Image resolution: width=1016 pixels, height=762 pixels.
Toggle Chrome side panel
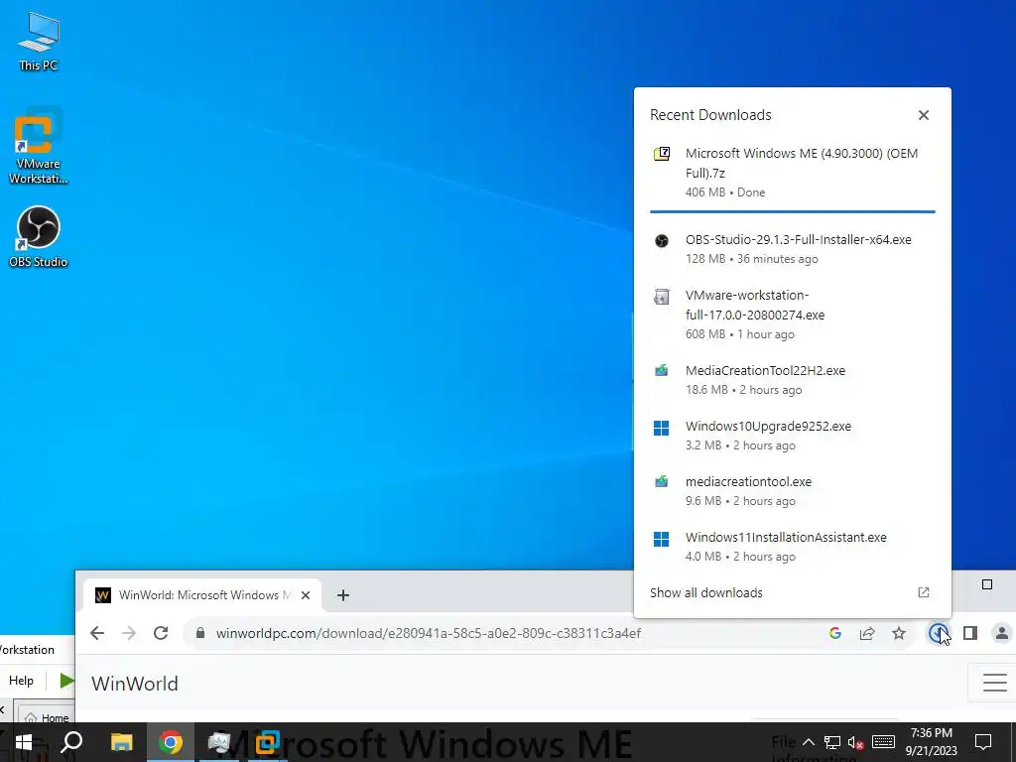pos(970,633)
